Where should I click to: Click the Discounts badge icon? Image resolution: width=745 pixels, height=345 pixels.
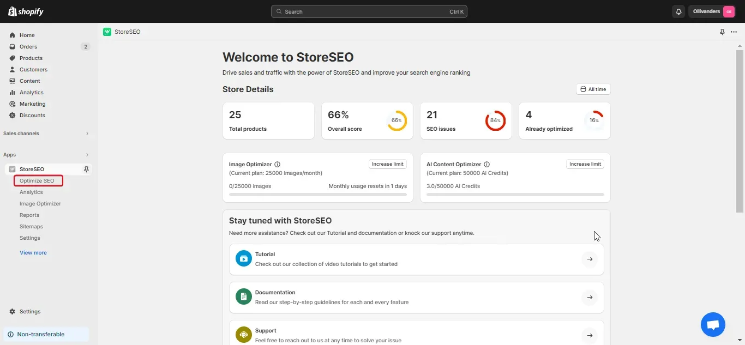[12, 115]
